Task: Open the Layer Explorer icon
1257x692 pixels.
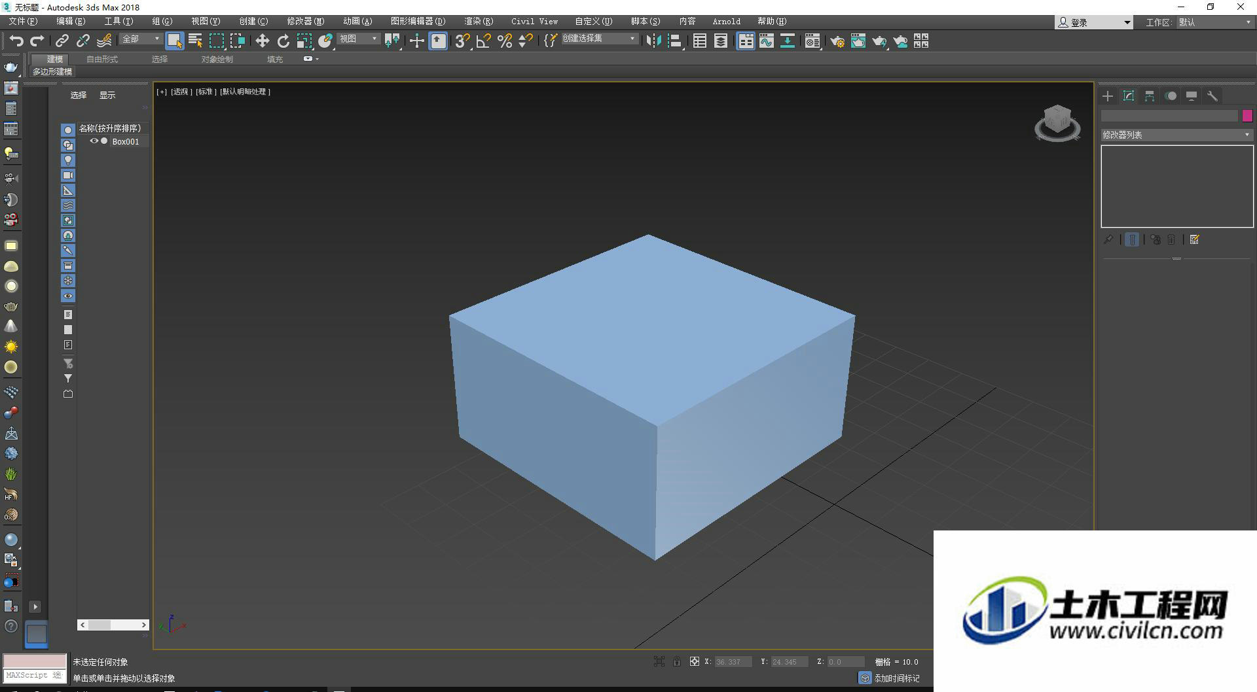Action: click(721, 41)
